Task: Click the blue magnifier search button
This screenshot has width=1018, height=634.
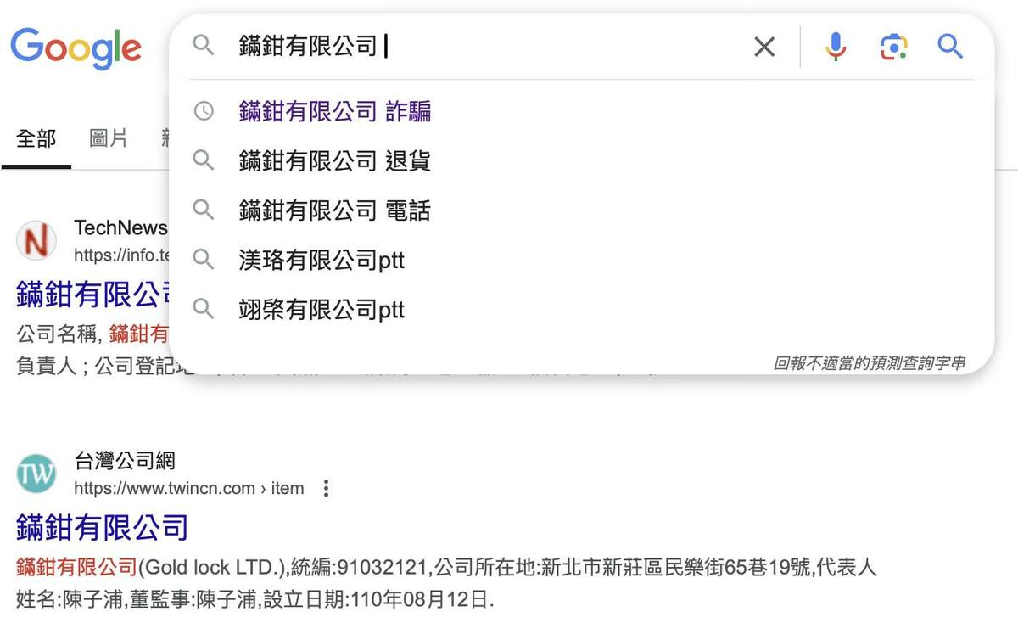Action: [x=950, y=46]
